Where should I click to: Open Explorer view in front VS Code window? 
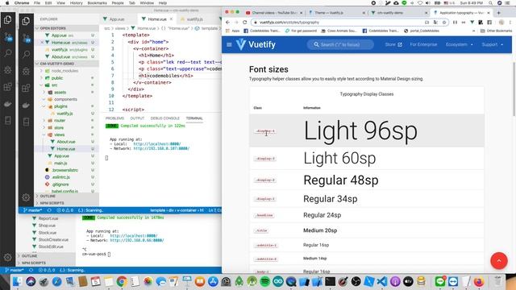click(26, 21)
